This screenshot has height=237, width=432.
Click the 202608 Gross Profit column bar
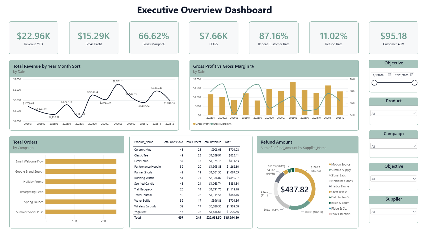[293, 98]
